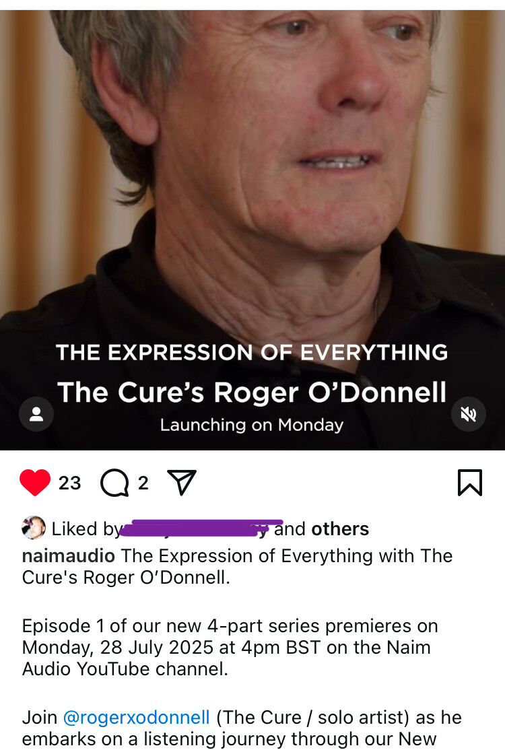Save the post with the bookmark icon
This screenshot has height=750, width=505.
click(470, 483)
